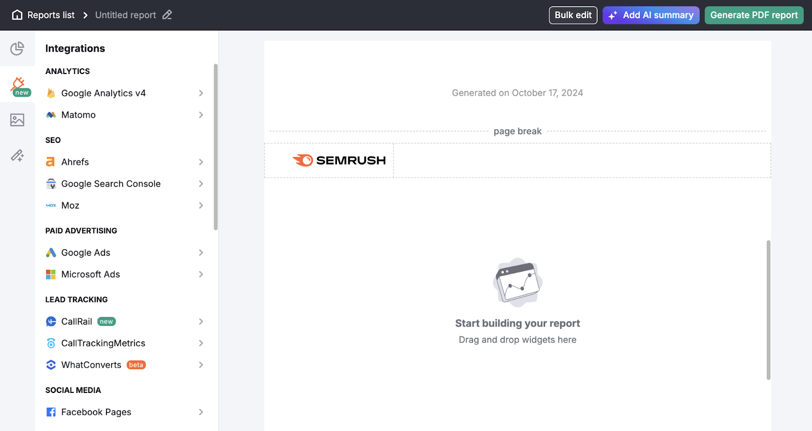Click the Facebook Pages icon

(51, 412)
